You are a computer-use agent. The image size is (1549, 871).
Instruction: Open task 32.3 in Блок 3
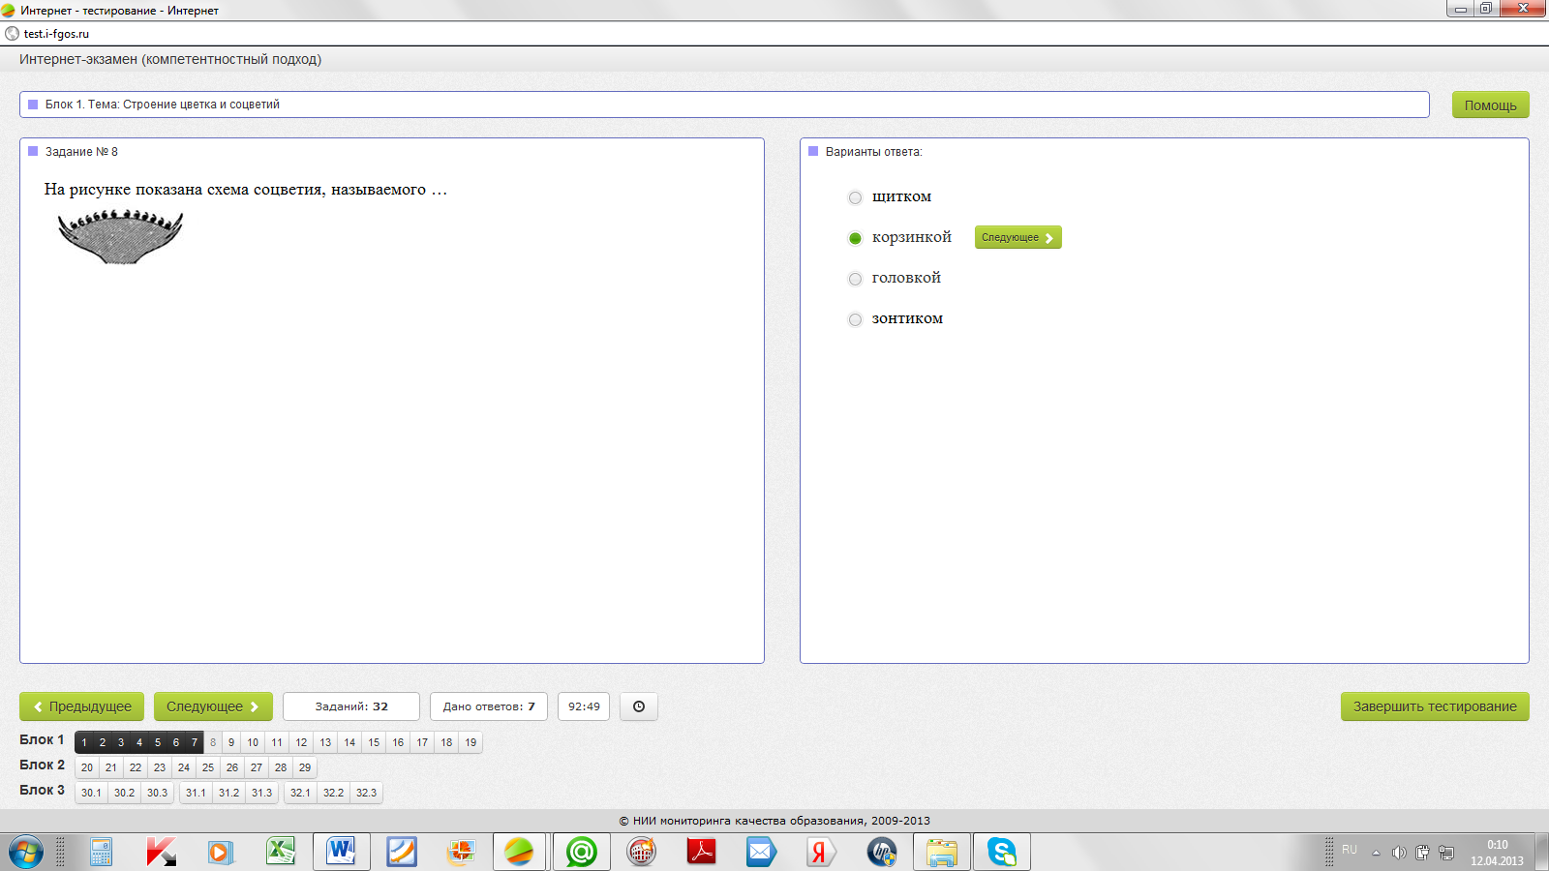(366, 793)
